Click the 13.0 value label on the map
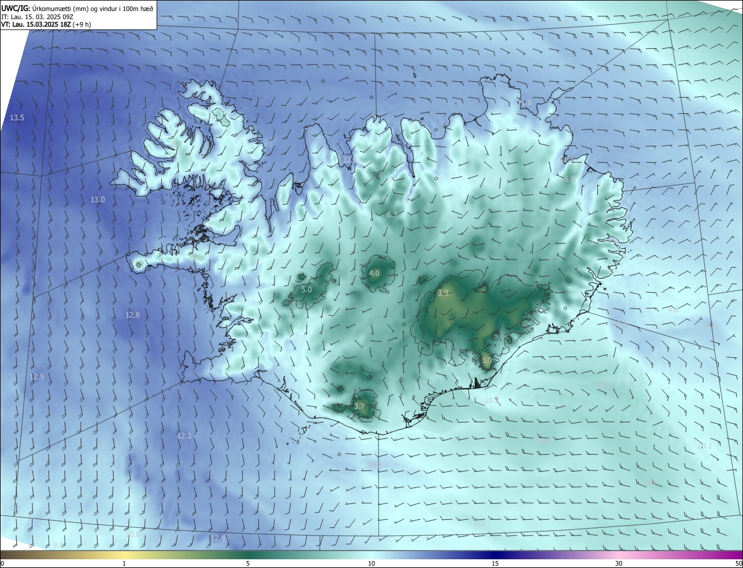 (98, 200)
